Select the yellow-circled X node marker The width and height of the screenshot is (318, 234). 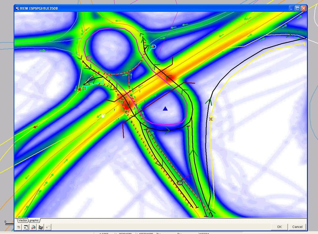(211, 119)
